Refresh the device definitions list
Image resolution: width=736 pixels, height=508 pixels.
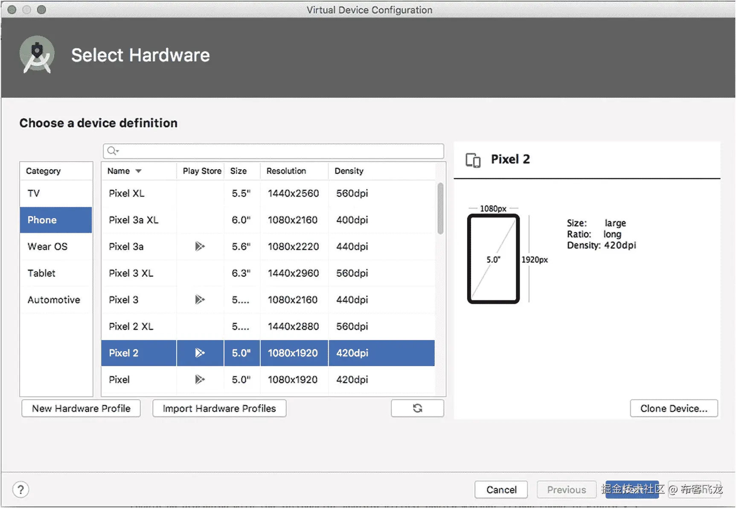(x=417, y=408)
